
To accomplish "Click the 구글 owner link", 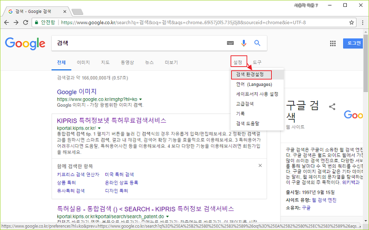I will coord(306,208).
